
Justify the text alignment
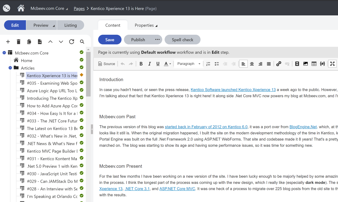(x=269, y=64)
